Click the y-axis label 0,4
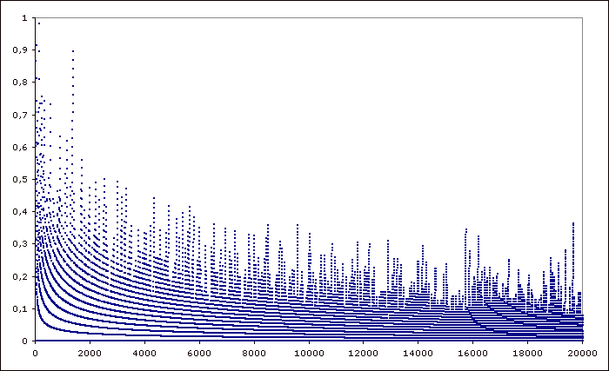This screenshot has width=609, height=371. point(20,211)
